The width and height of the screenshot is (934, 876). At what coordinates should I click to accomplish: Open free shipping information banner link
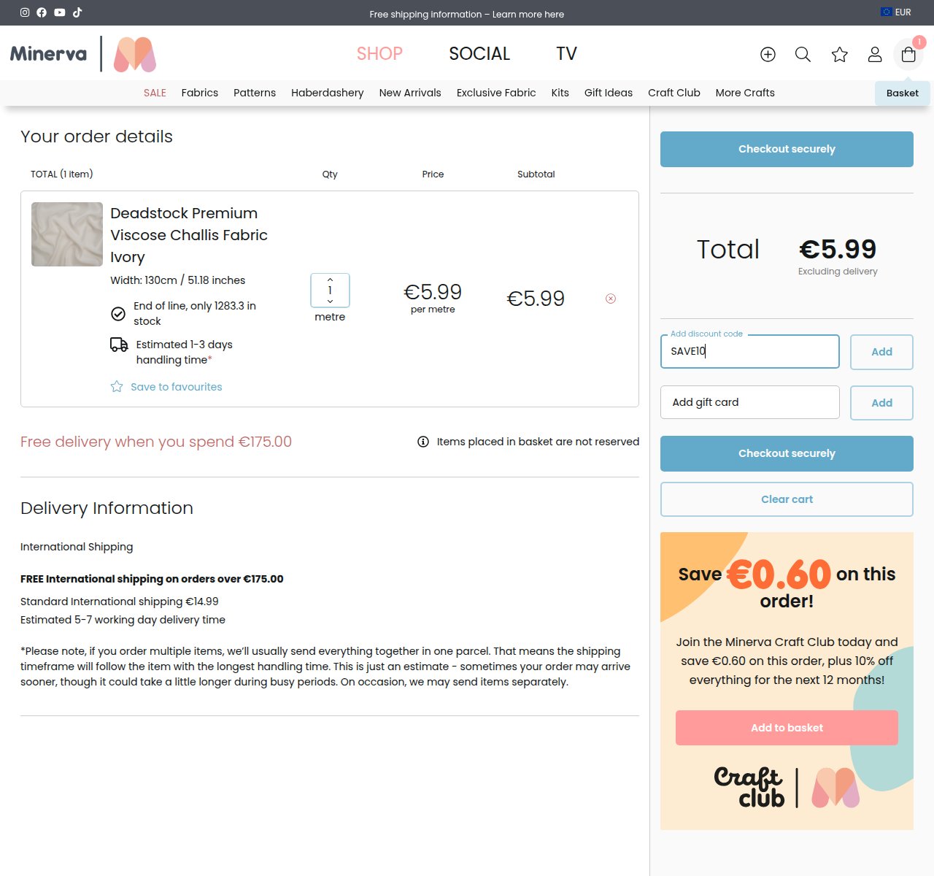pyautogui.click(x=467, y=14)
